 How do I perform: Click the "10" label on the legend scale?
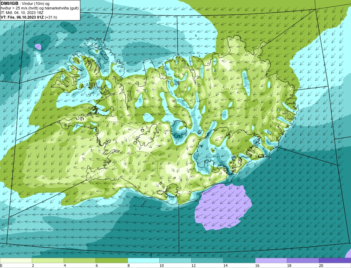click(161, 266)
